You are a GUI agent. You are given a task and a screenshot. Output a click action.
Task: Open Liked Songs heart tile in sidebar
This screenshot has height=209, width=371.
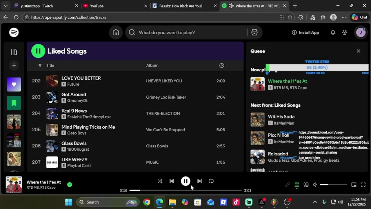14,84
